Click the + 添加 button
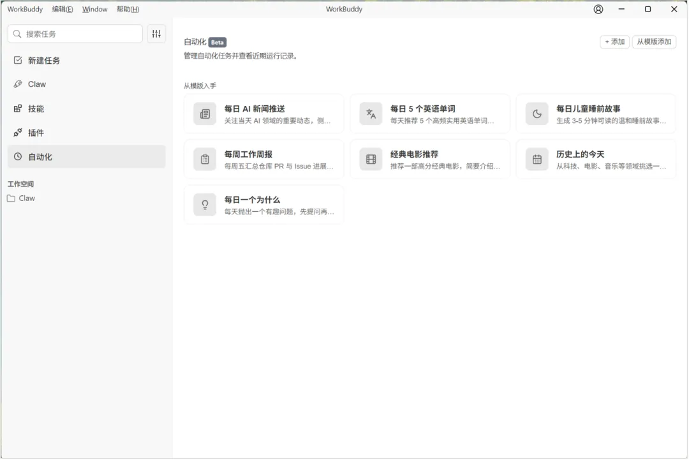 tap(615, 41)
